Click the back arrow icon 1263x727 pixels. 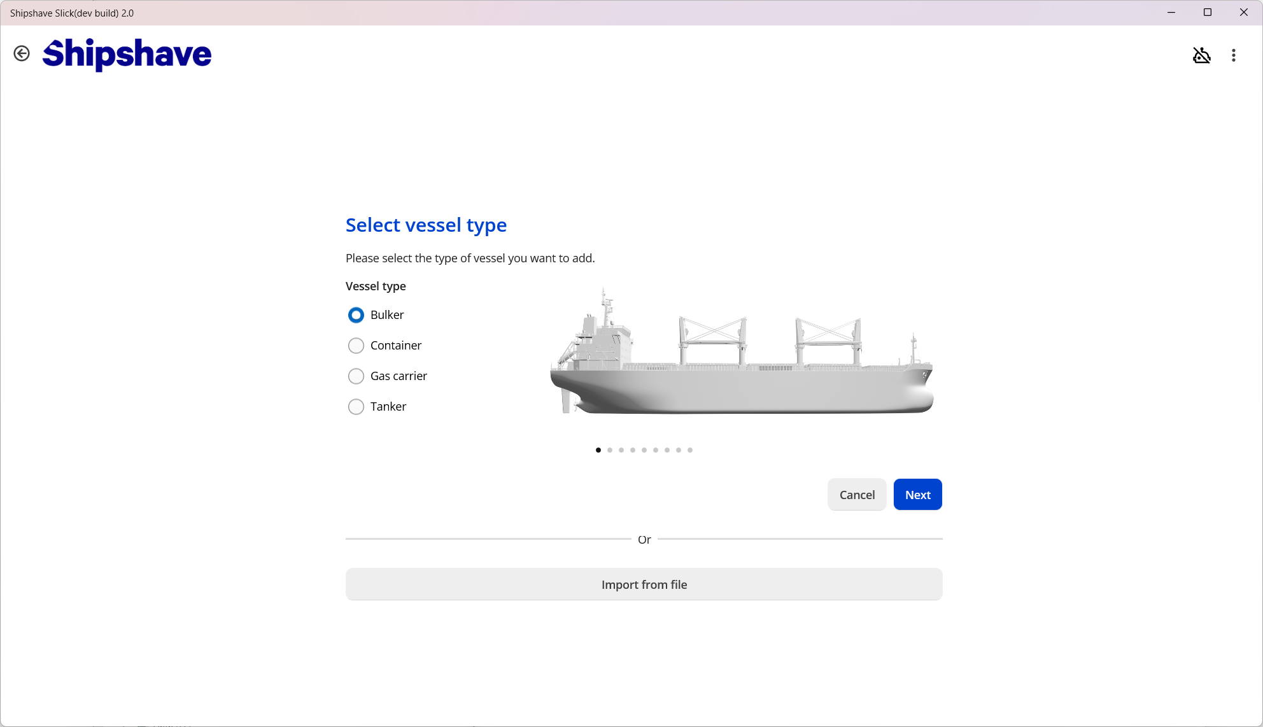(22, 54)
